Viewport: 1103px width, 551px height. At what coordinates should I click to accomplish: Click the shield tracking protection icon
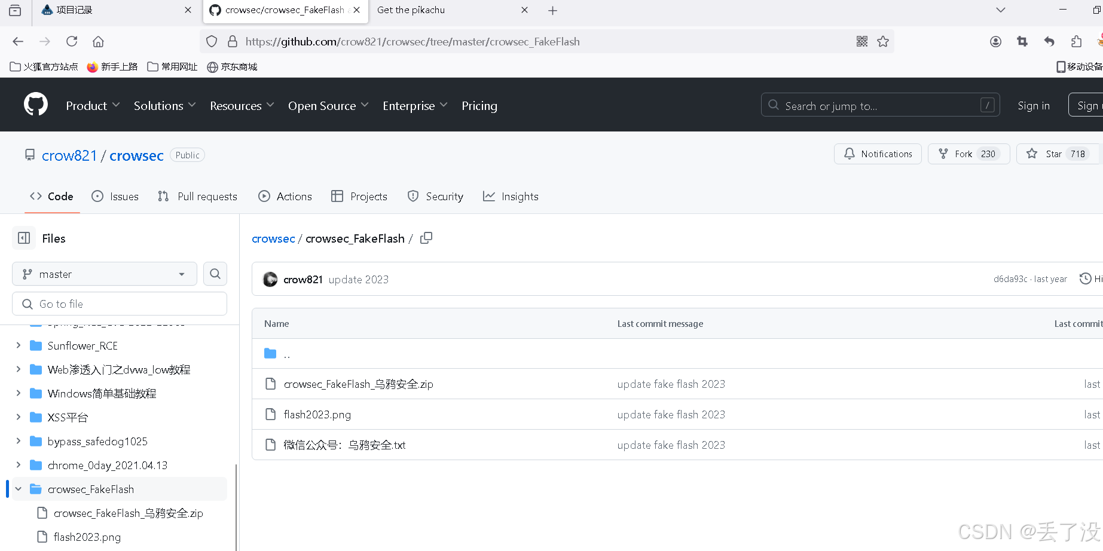click(212, 41)
